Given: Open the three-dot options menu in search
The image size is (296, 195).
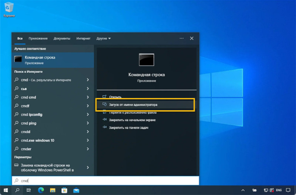Looking at the screenshot, I should 182,38.
